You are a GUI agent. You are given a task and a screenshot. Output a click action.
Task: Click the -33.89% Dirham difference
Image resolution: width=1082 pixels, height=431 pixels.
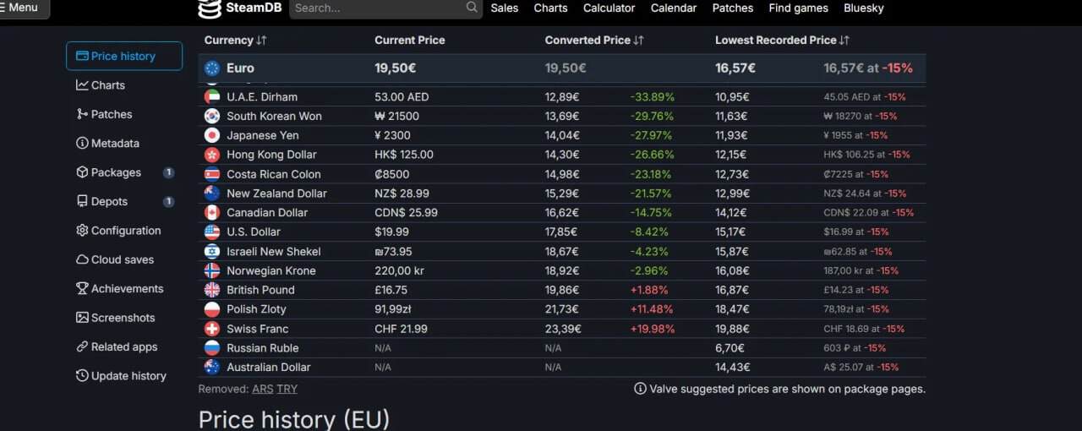tap(653, 96)
